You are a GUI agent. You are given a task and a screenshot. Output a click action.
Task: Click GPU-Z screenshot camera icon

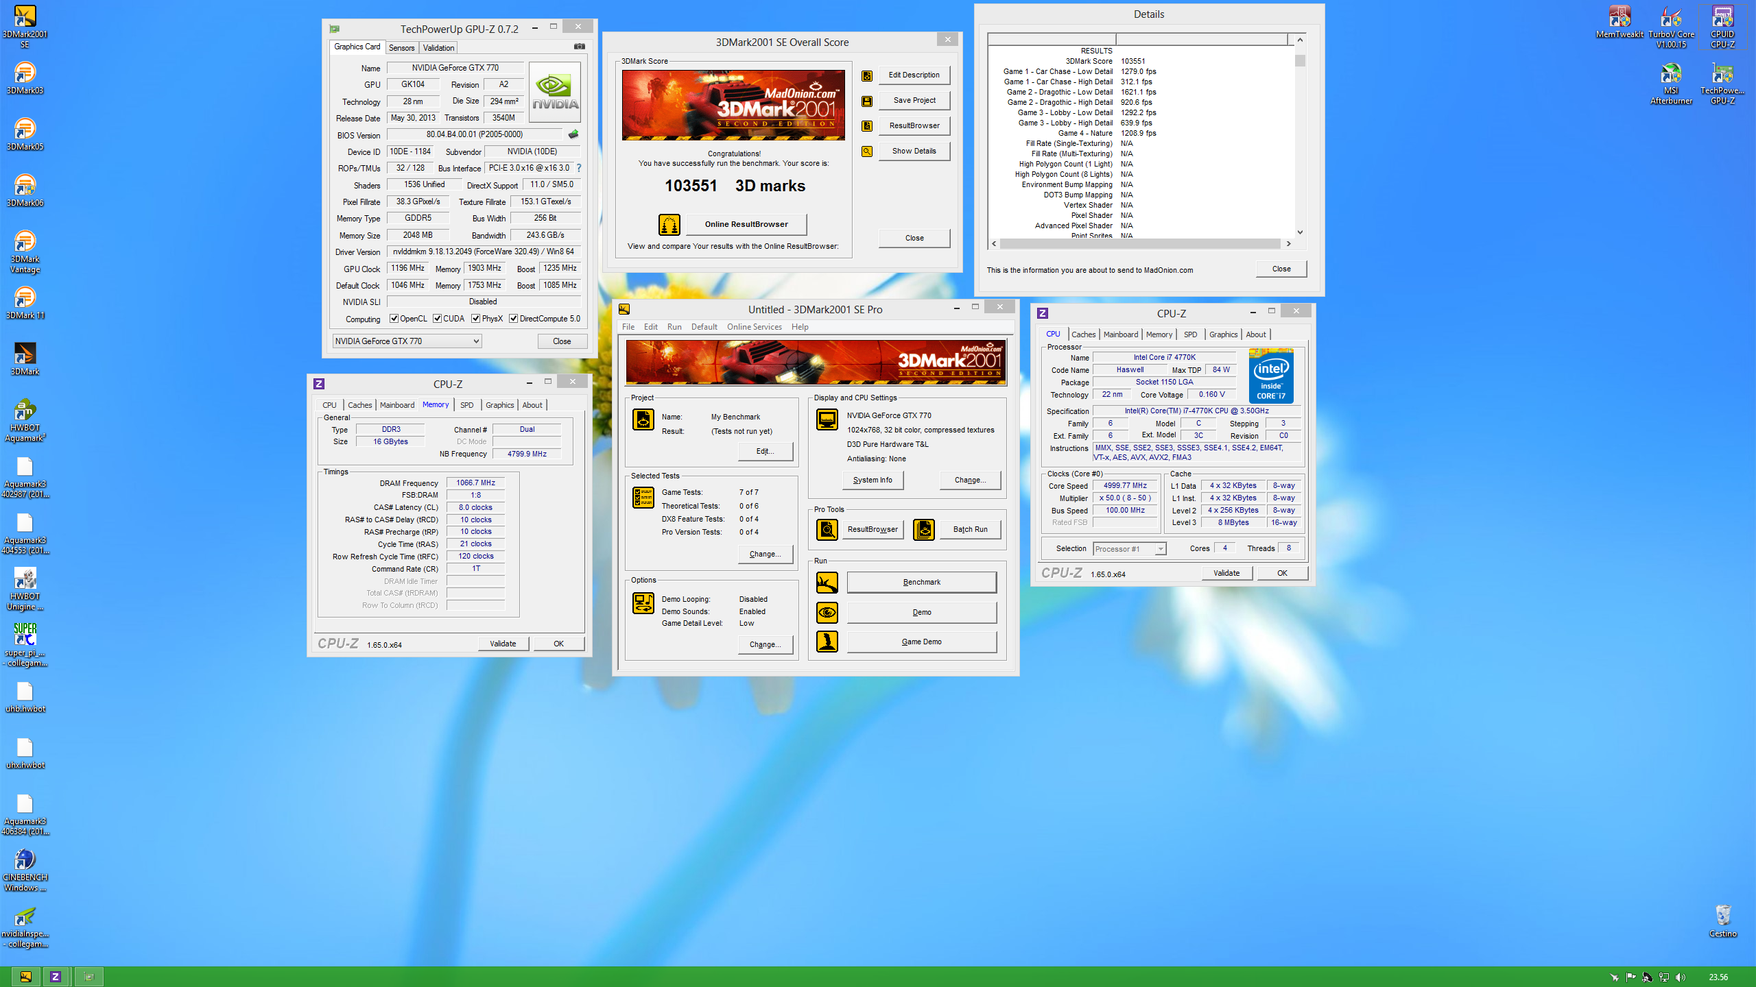point(580,47)
